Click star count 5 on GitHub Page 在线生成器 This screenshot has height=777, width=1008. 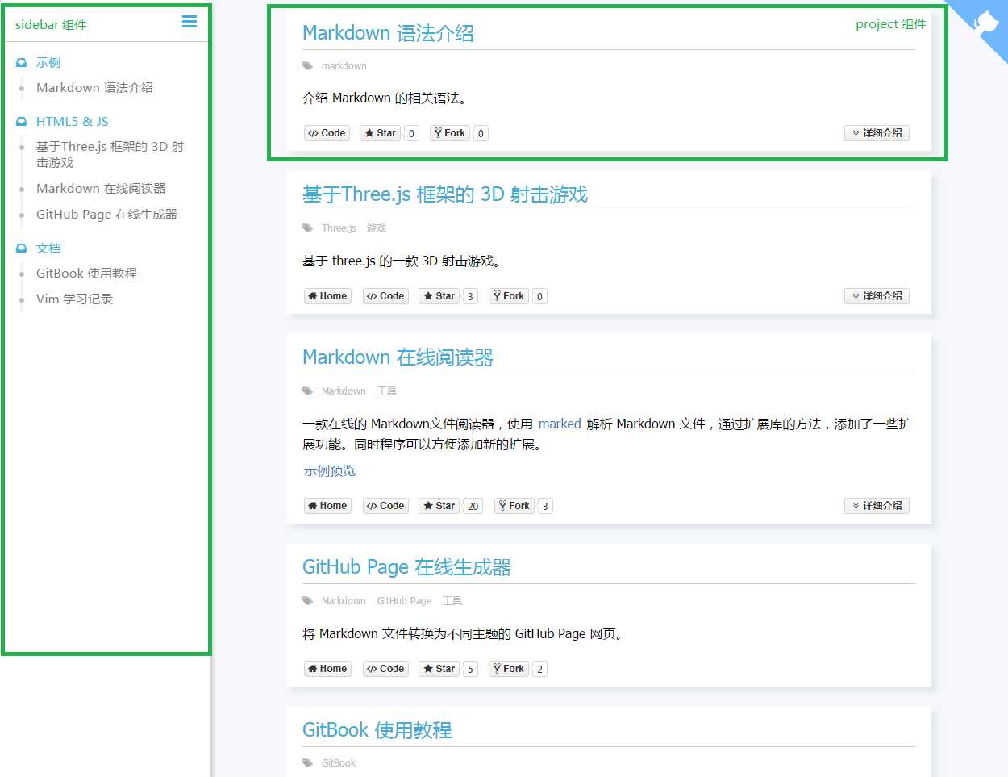[470, 670]
